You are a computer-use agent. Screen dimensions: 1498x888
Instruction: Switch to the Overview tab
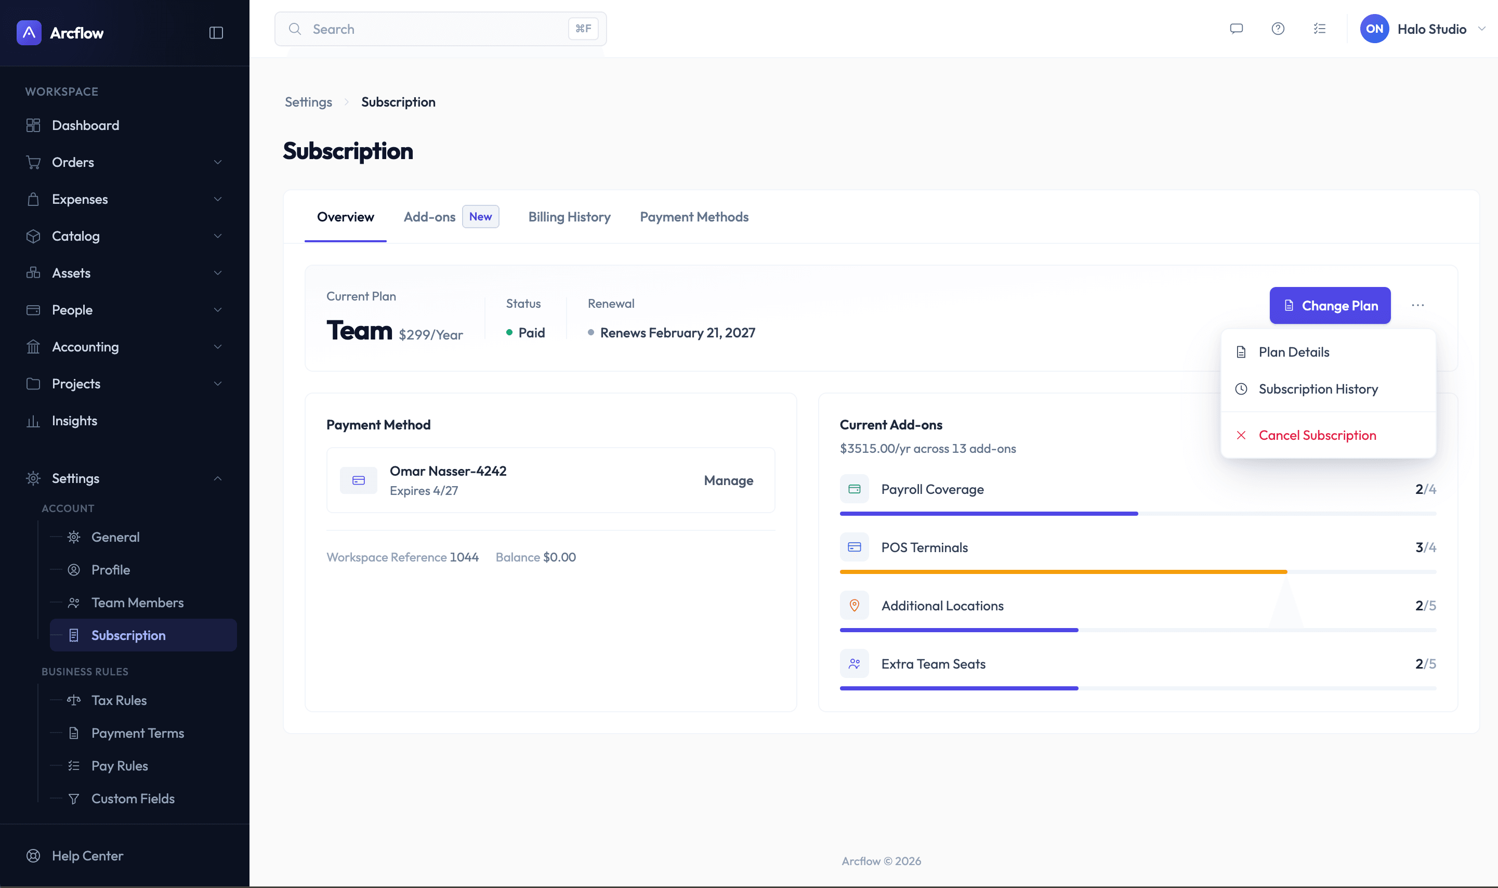pyautogui.click(x=345, y=217)
